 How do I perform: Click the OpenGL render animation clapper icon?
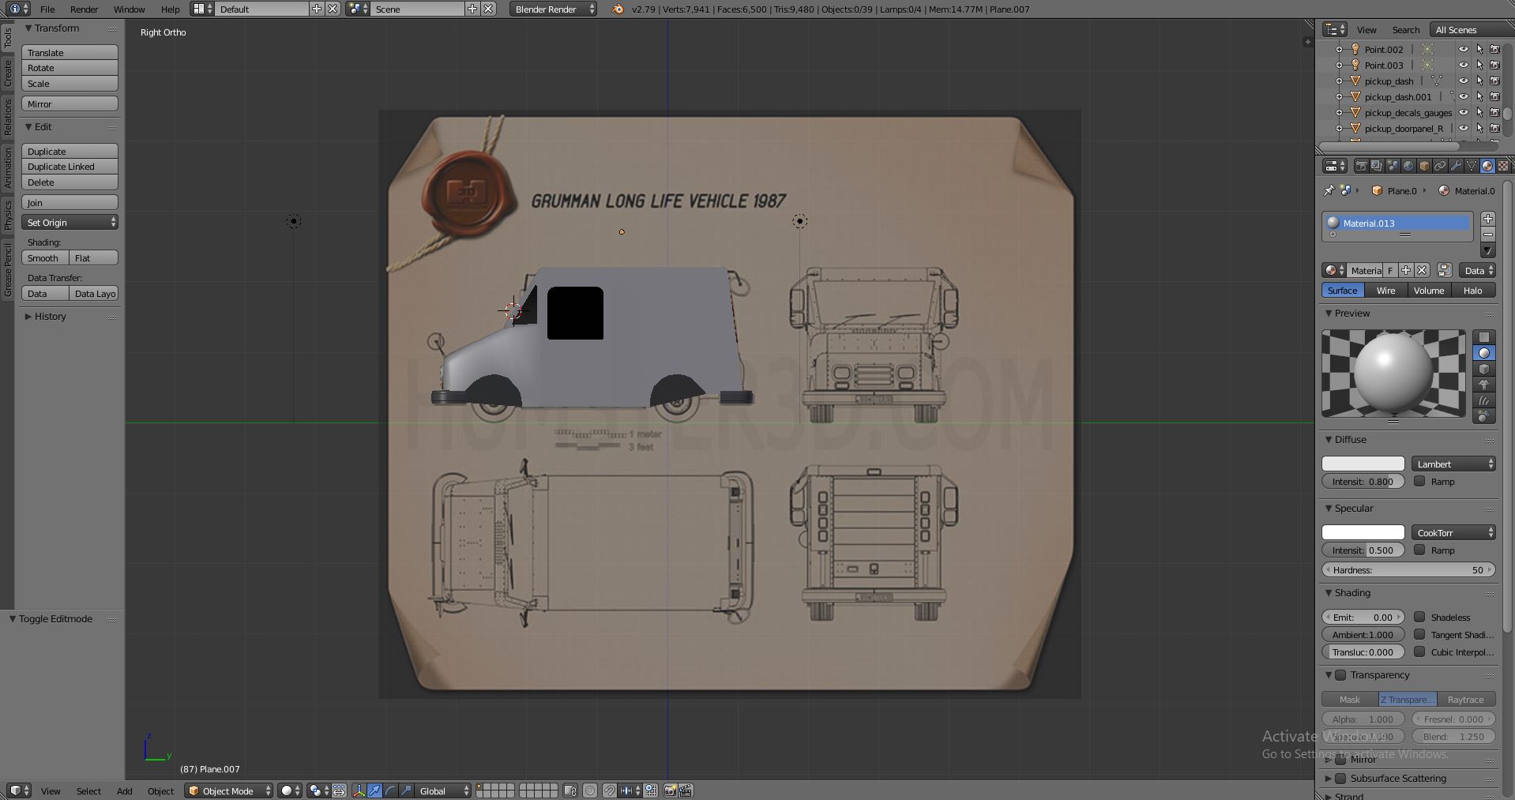[686, 791]
